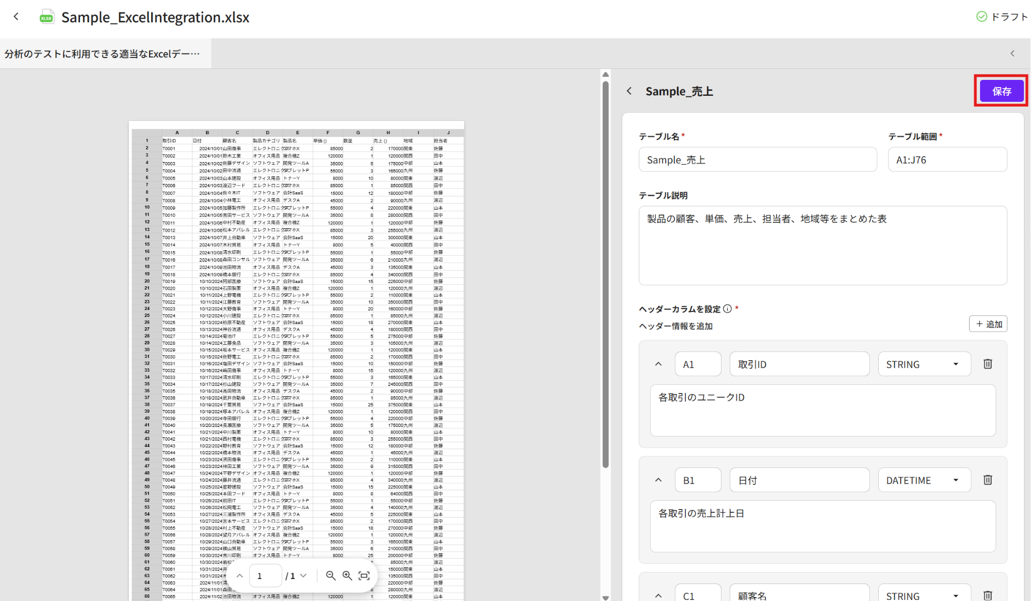Collapse the B1 header column section

(658, 481)
